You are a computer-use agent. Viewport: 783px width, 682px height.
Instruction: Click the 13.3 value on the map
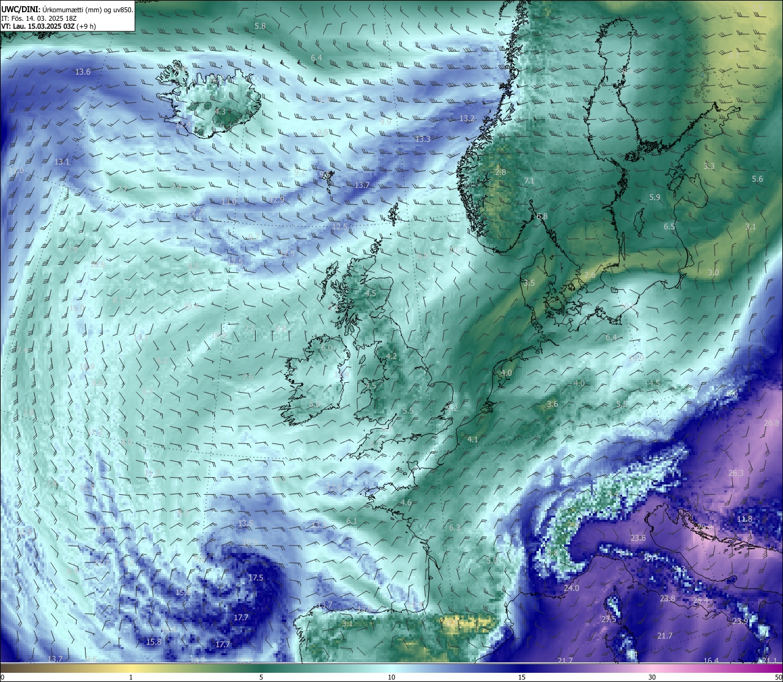(x=423, y=139)
